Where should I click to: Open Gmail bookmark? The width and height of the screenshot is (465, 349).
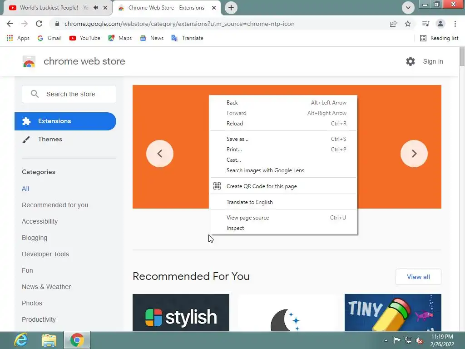click(x=49, y=38)
